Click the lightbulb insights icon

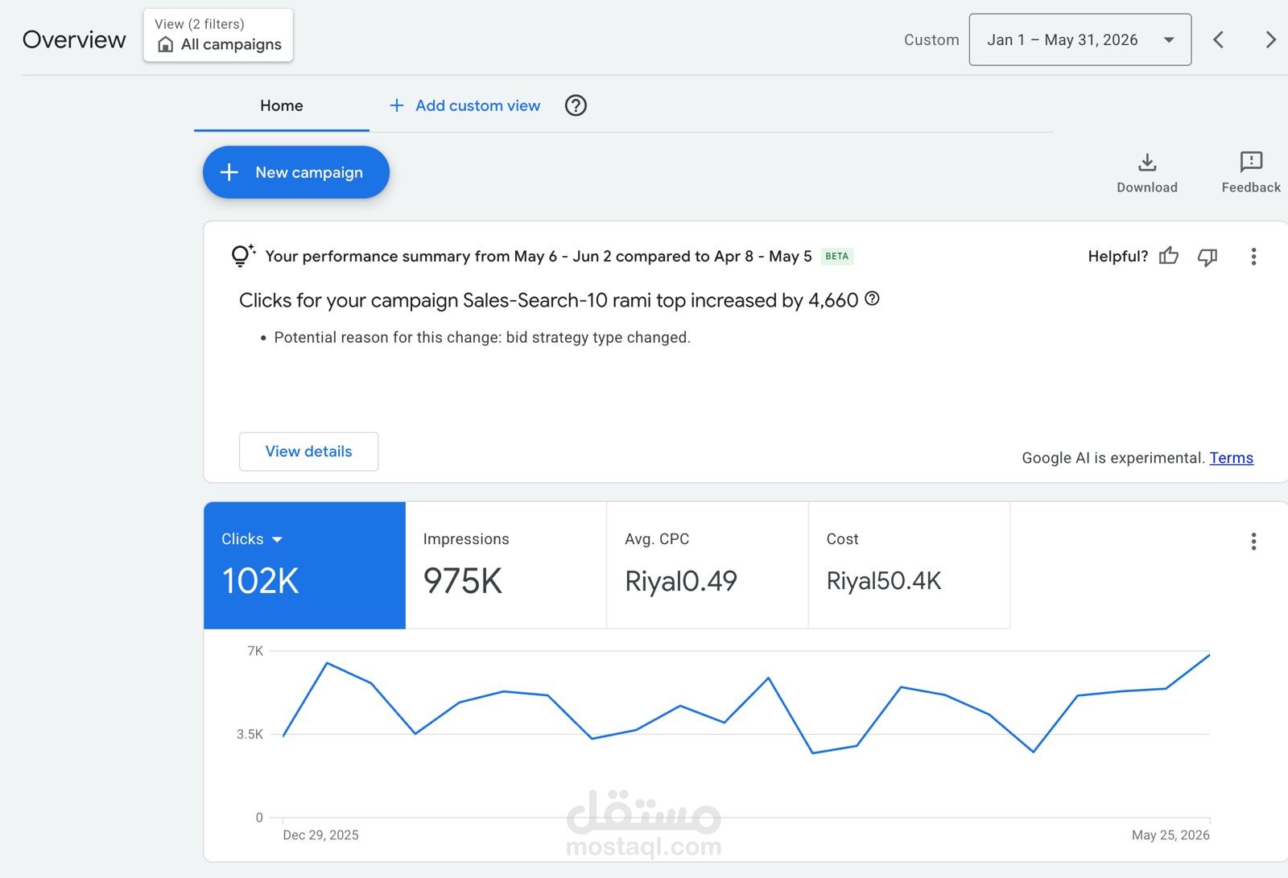tap(242, 255)
